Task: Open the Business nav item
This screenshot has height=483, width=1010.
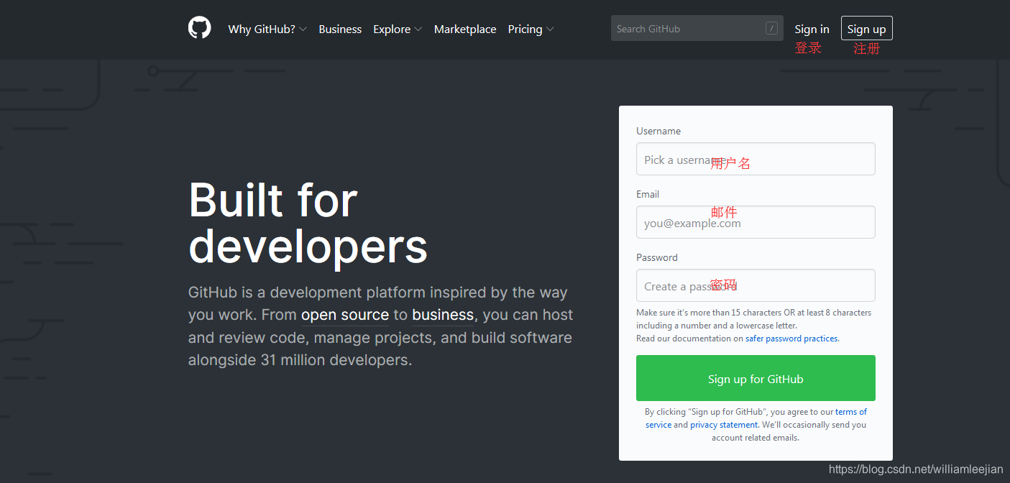Action: 340,29
